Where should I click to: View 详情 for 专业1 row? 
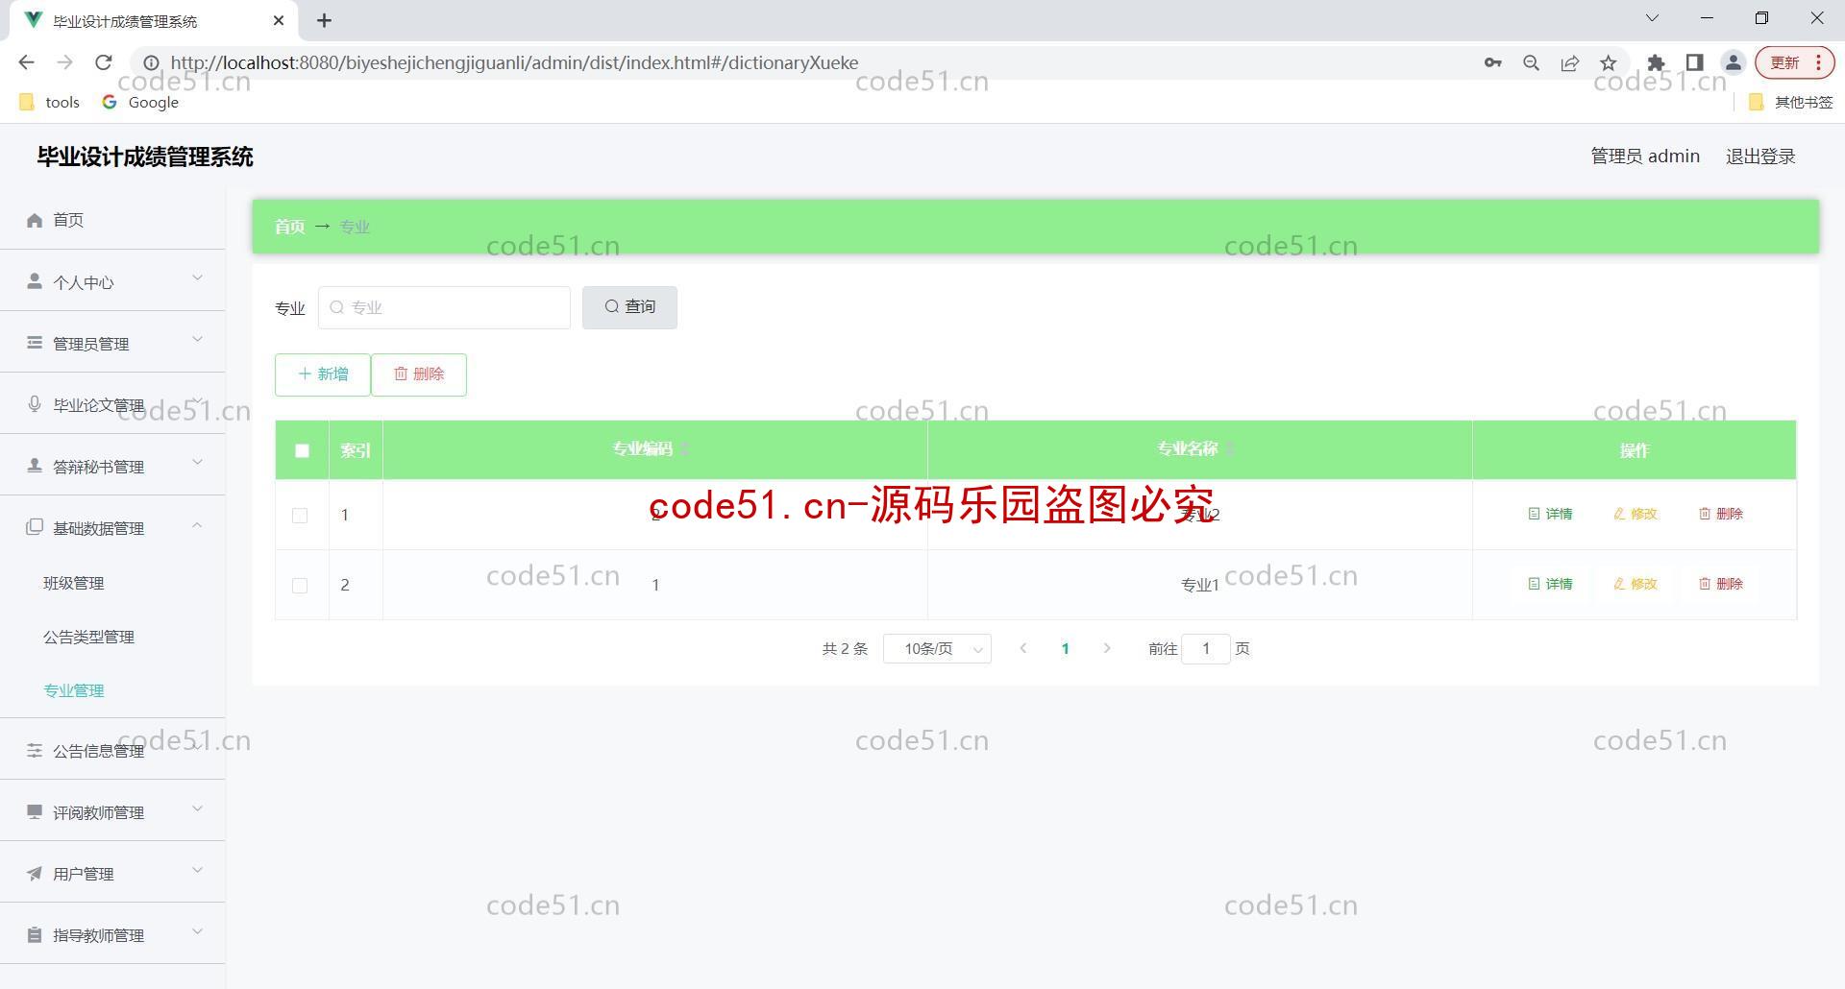[1550, 584]
